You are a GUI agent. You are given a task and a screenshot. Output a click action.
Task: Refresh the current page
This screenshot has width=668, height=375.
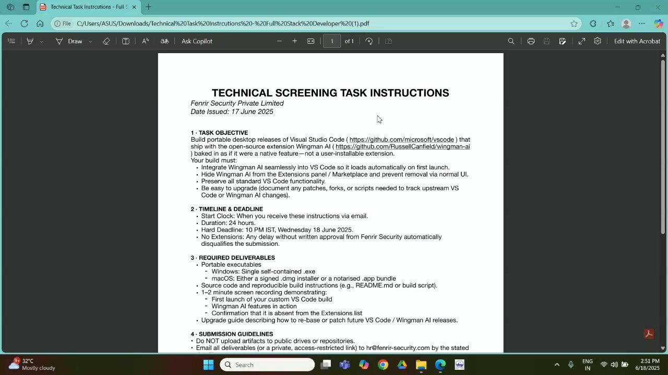(25, 23)
